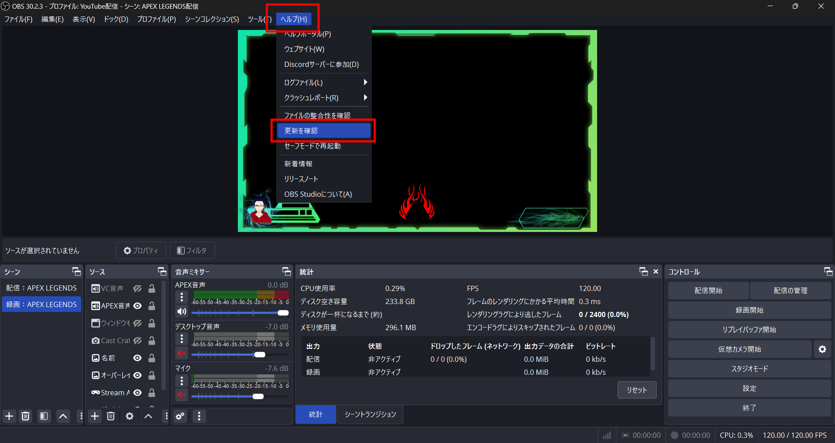Toggle lock on the 名前 source
The image size is (835, 443).
(x=152, y=358)
